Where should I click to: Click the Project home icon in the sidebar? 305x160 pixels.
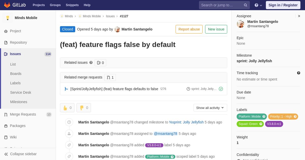pyautogui.click(x=6, y=31)
